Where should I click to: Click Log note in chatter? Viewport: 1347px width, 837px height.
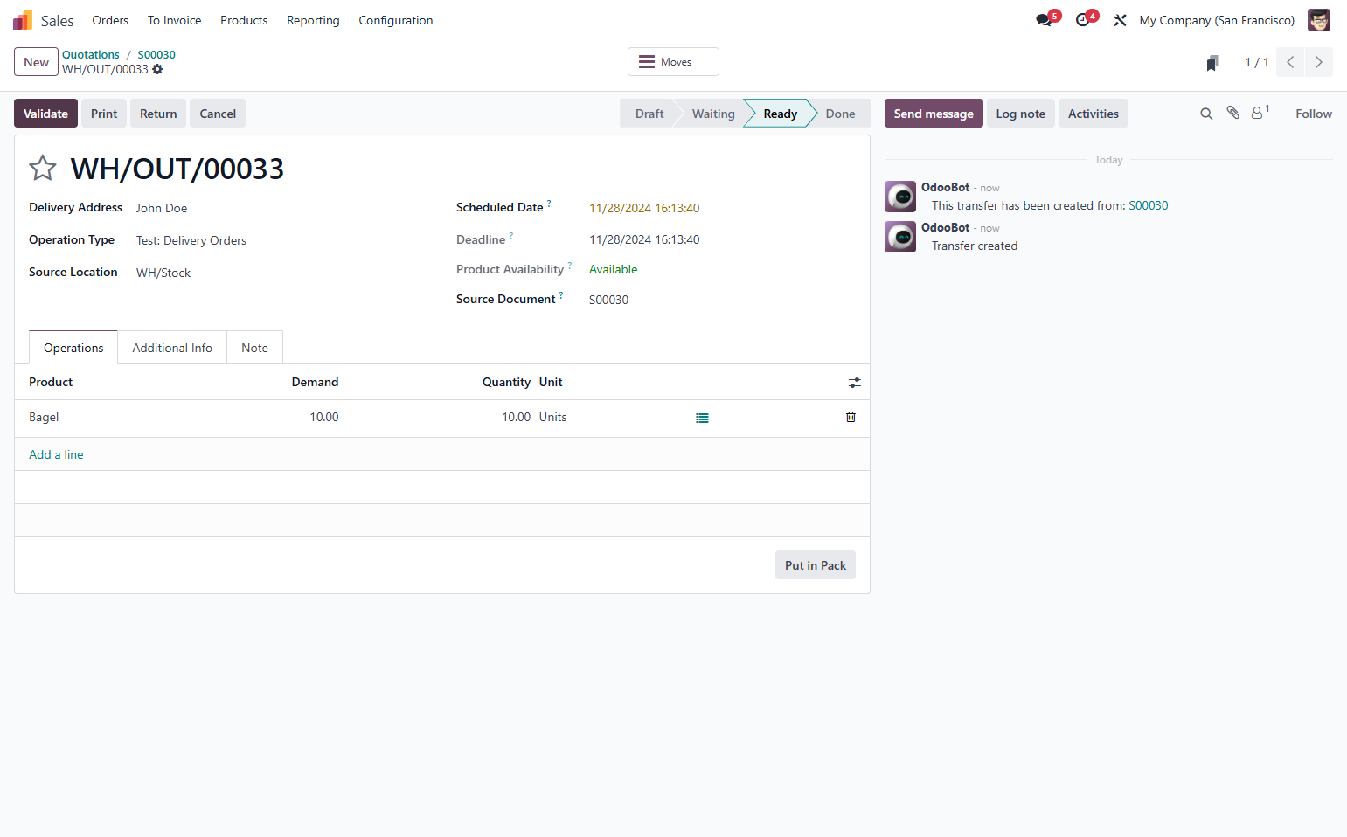tap(1020, 114)
